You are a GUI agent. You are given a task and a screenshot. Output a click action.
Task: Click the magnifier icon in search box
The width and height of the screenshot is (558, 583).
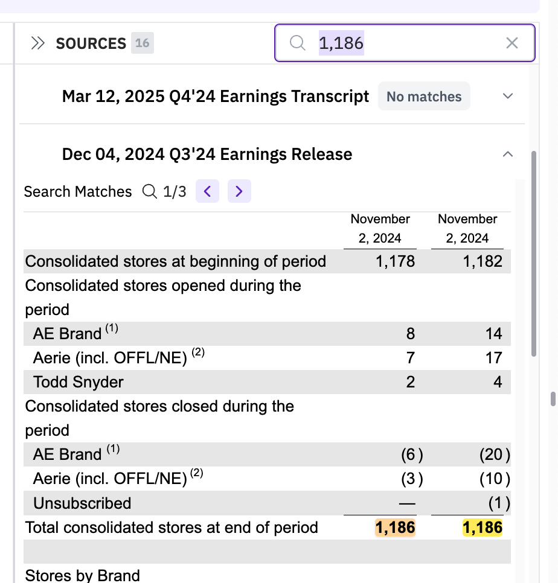click(297, 43)
